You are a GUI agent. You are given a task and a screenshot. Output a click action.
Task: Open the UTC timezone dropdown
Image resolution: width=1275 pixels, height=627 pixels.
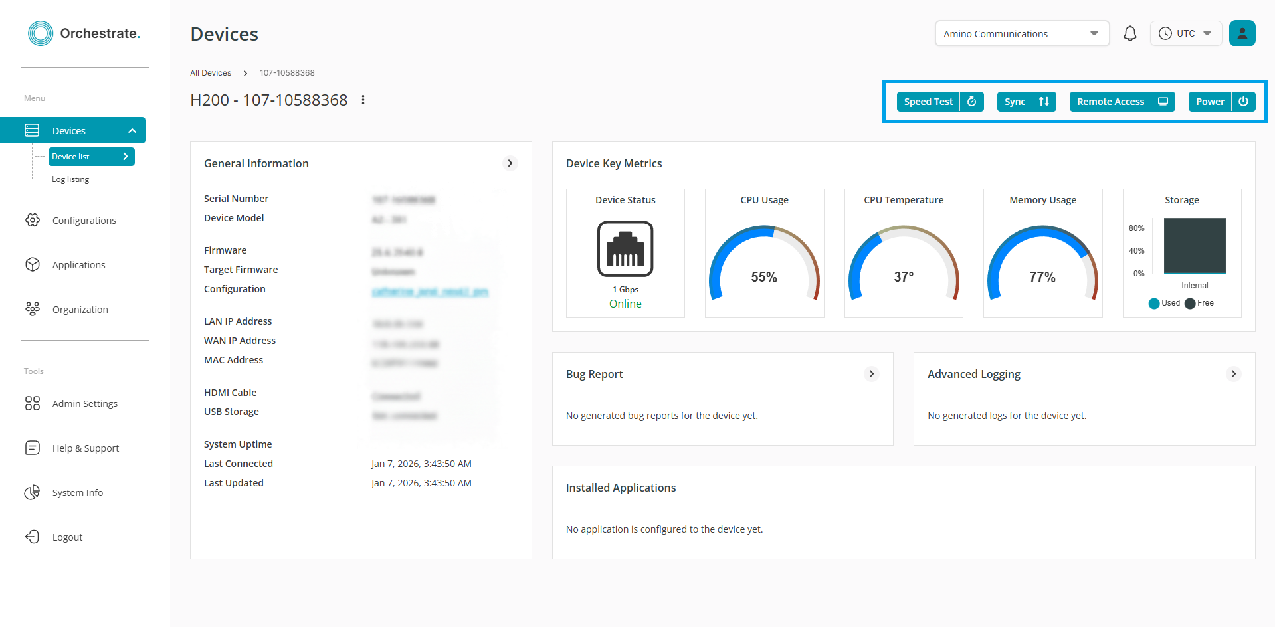pyautogui.click(x=1185, y=33)
